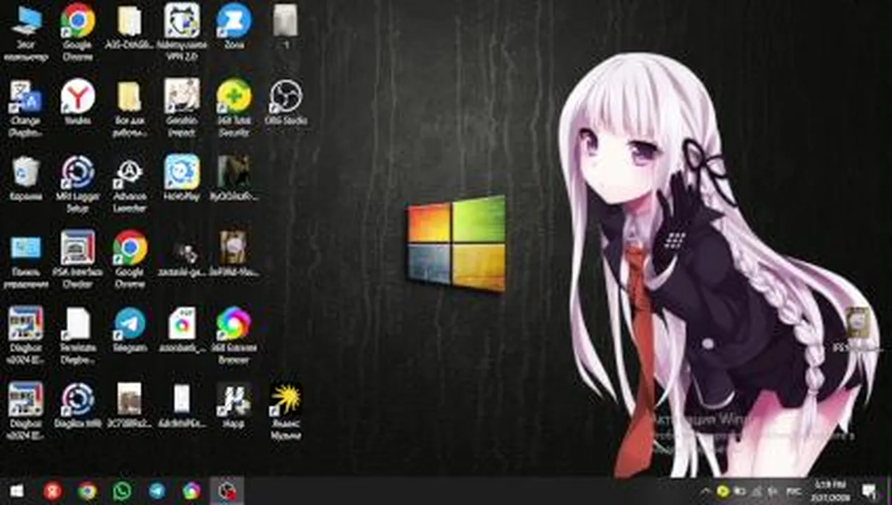Open the volume control in system tray

(773, 491)
